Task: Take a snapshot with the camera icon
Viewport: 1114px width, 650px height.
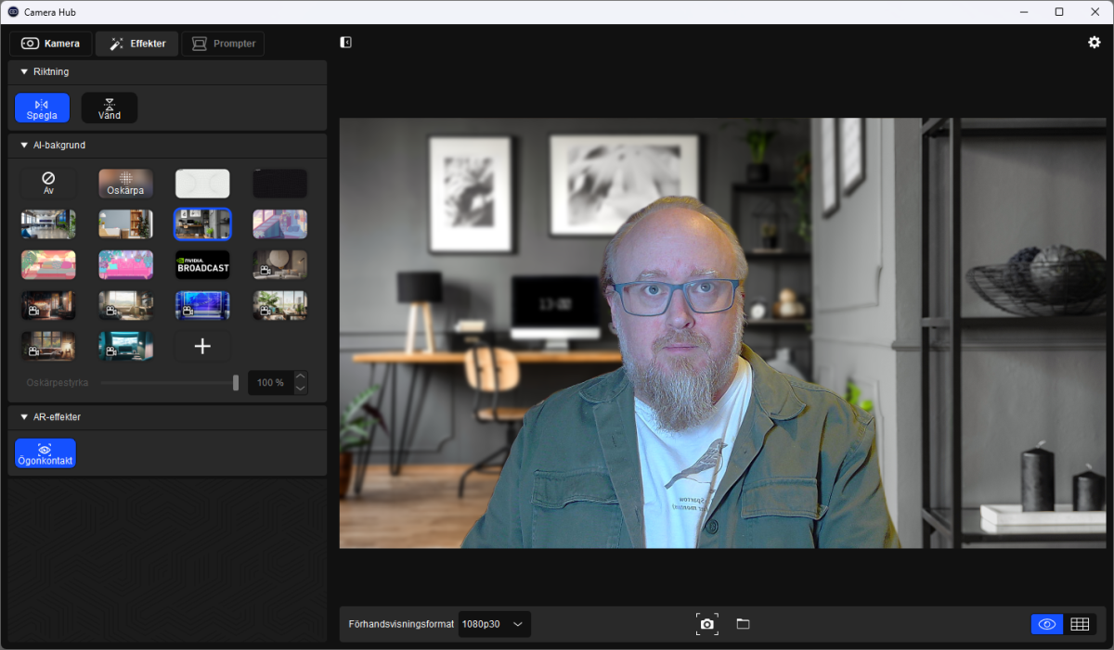Action: click(707, 623)
